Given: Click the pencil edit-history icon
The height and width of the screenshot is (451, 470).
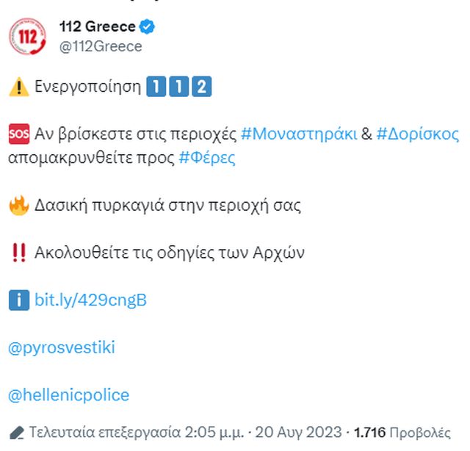Looking at the screenshot, I should click(18, 431).
